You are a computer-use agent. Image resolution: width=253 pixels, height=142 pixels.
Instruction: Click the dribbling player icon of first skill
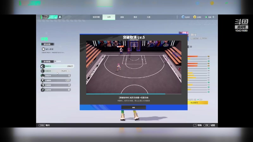42,66
